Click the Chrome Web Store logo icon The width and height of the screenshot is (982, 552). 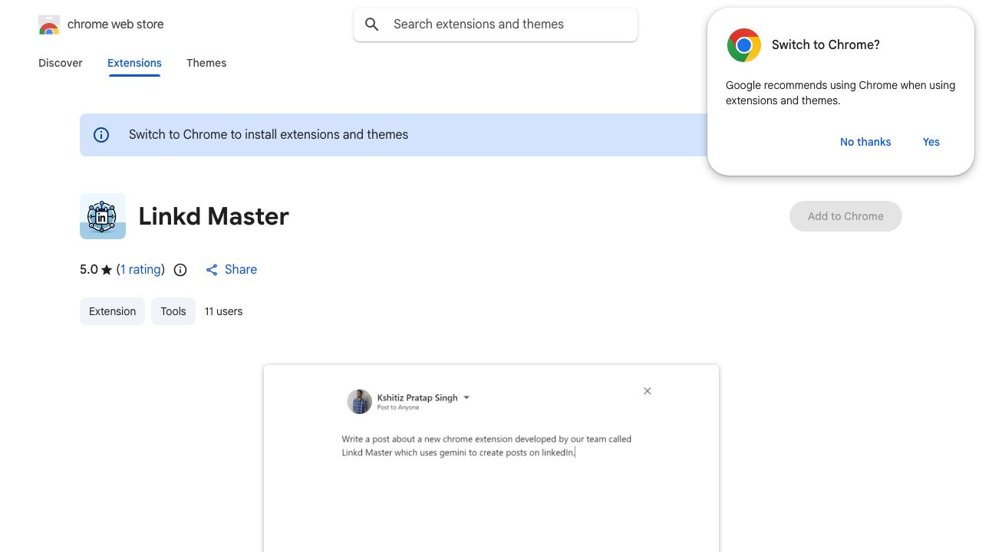(x=49, y=25)
